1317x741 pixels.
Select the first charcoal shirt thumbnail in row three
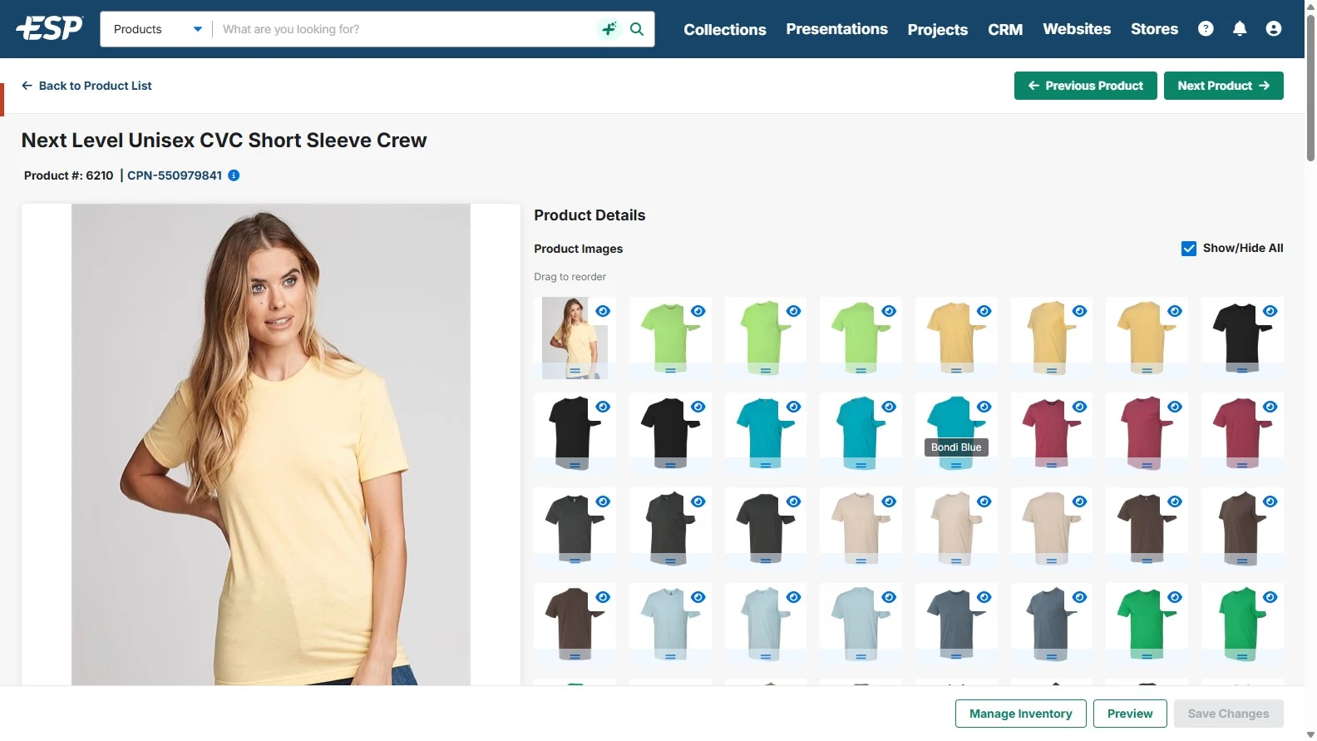[575, 527]
